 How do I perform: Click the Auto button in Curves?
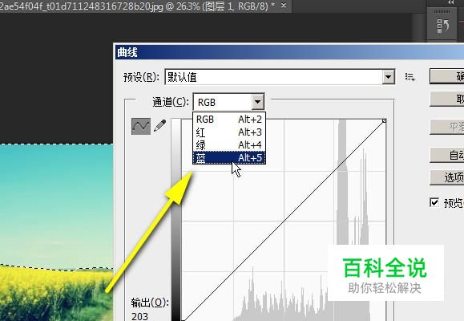click(447, 155)
